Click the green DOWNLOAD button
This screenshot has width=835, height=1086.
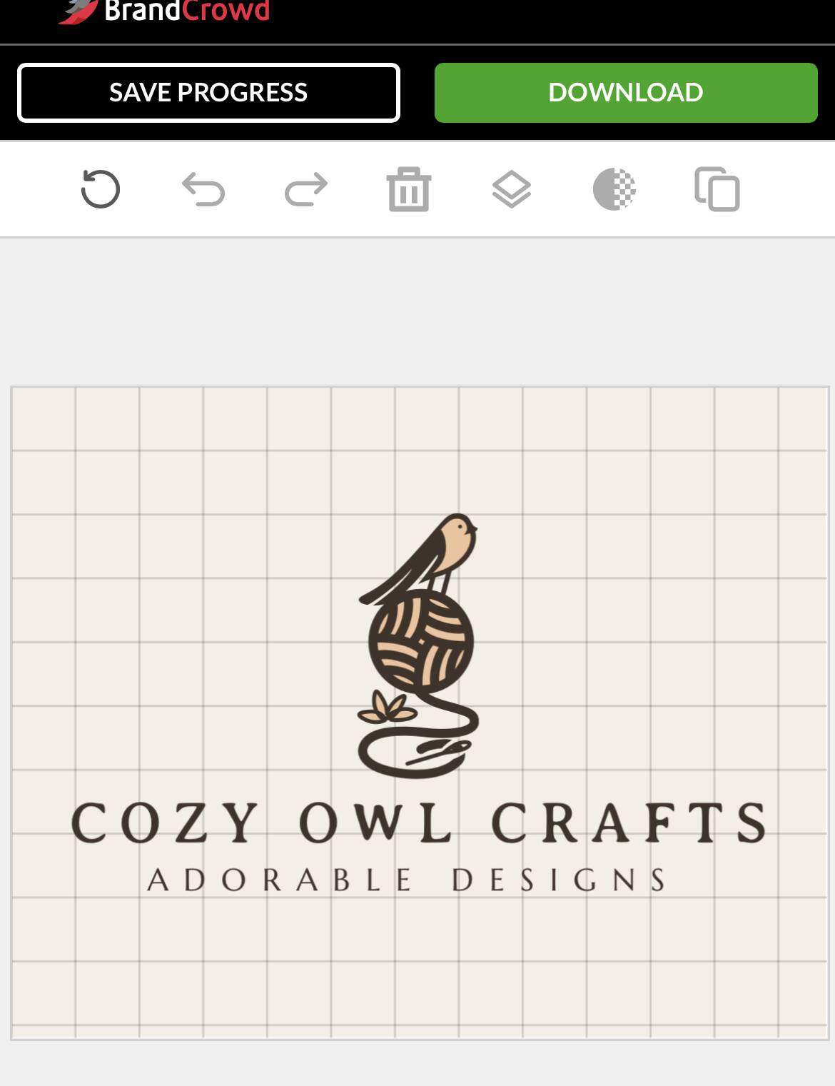pos(626,93)
